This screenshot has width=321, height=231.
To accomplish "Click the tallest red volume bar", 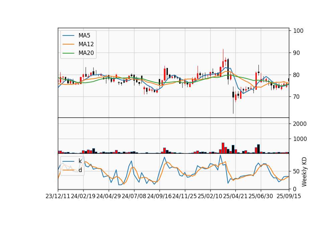I will click(223, 148).
